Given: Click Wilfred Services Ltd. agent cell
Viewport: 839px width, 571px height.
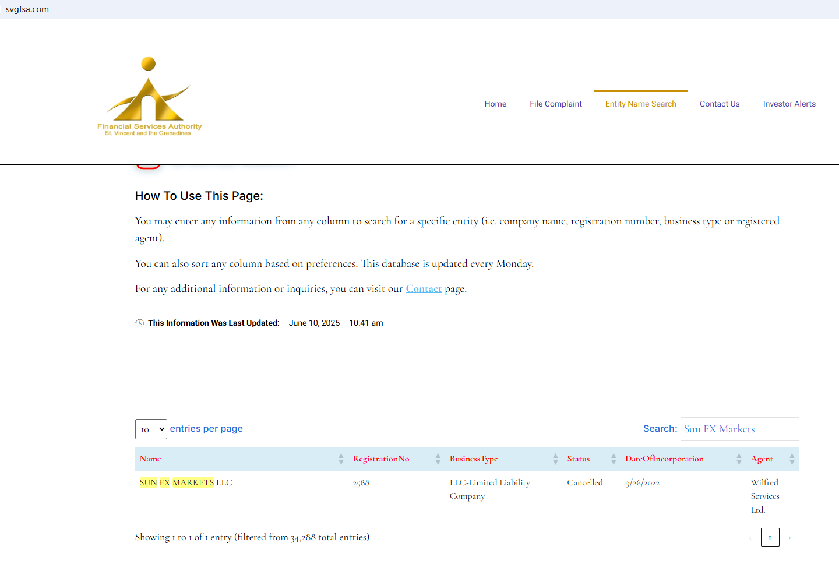Looking at the screenshot, I should pyautogui.click(x=765, y=496).
